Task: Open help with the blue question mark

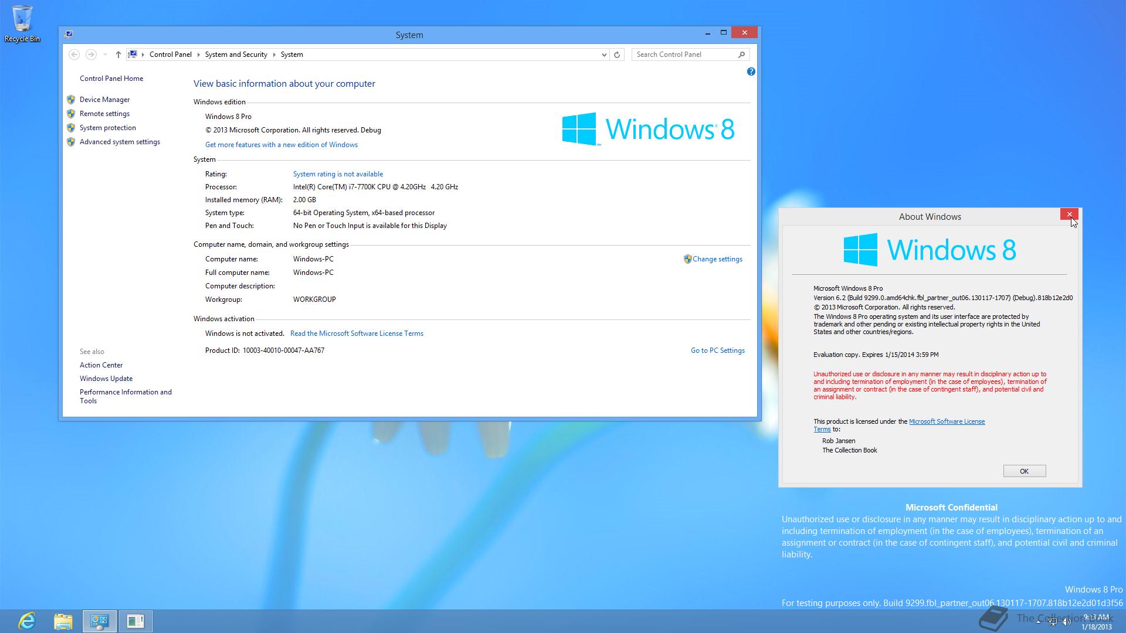Action: (751, 72)
